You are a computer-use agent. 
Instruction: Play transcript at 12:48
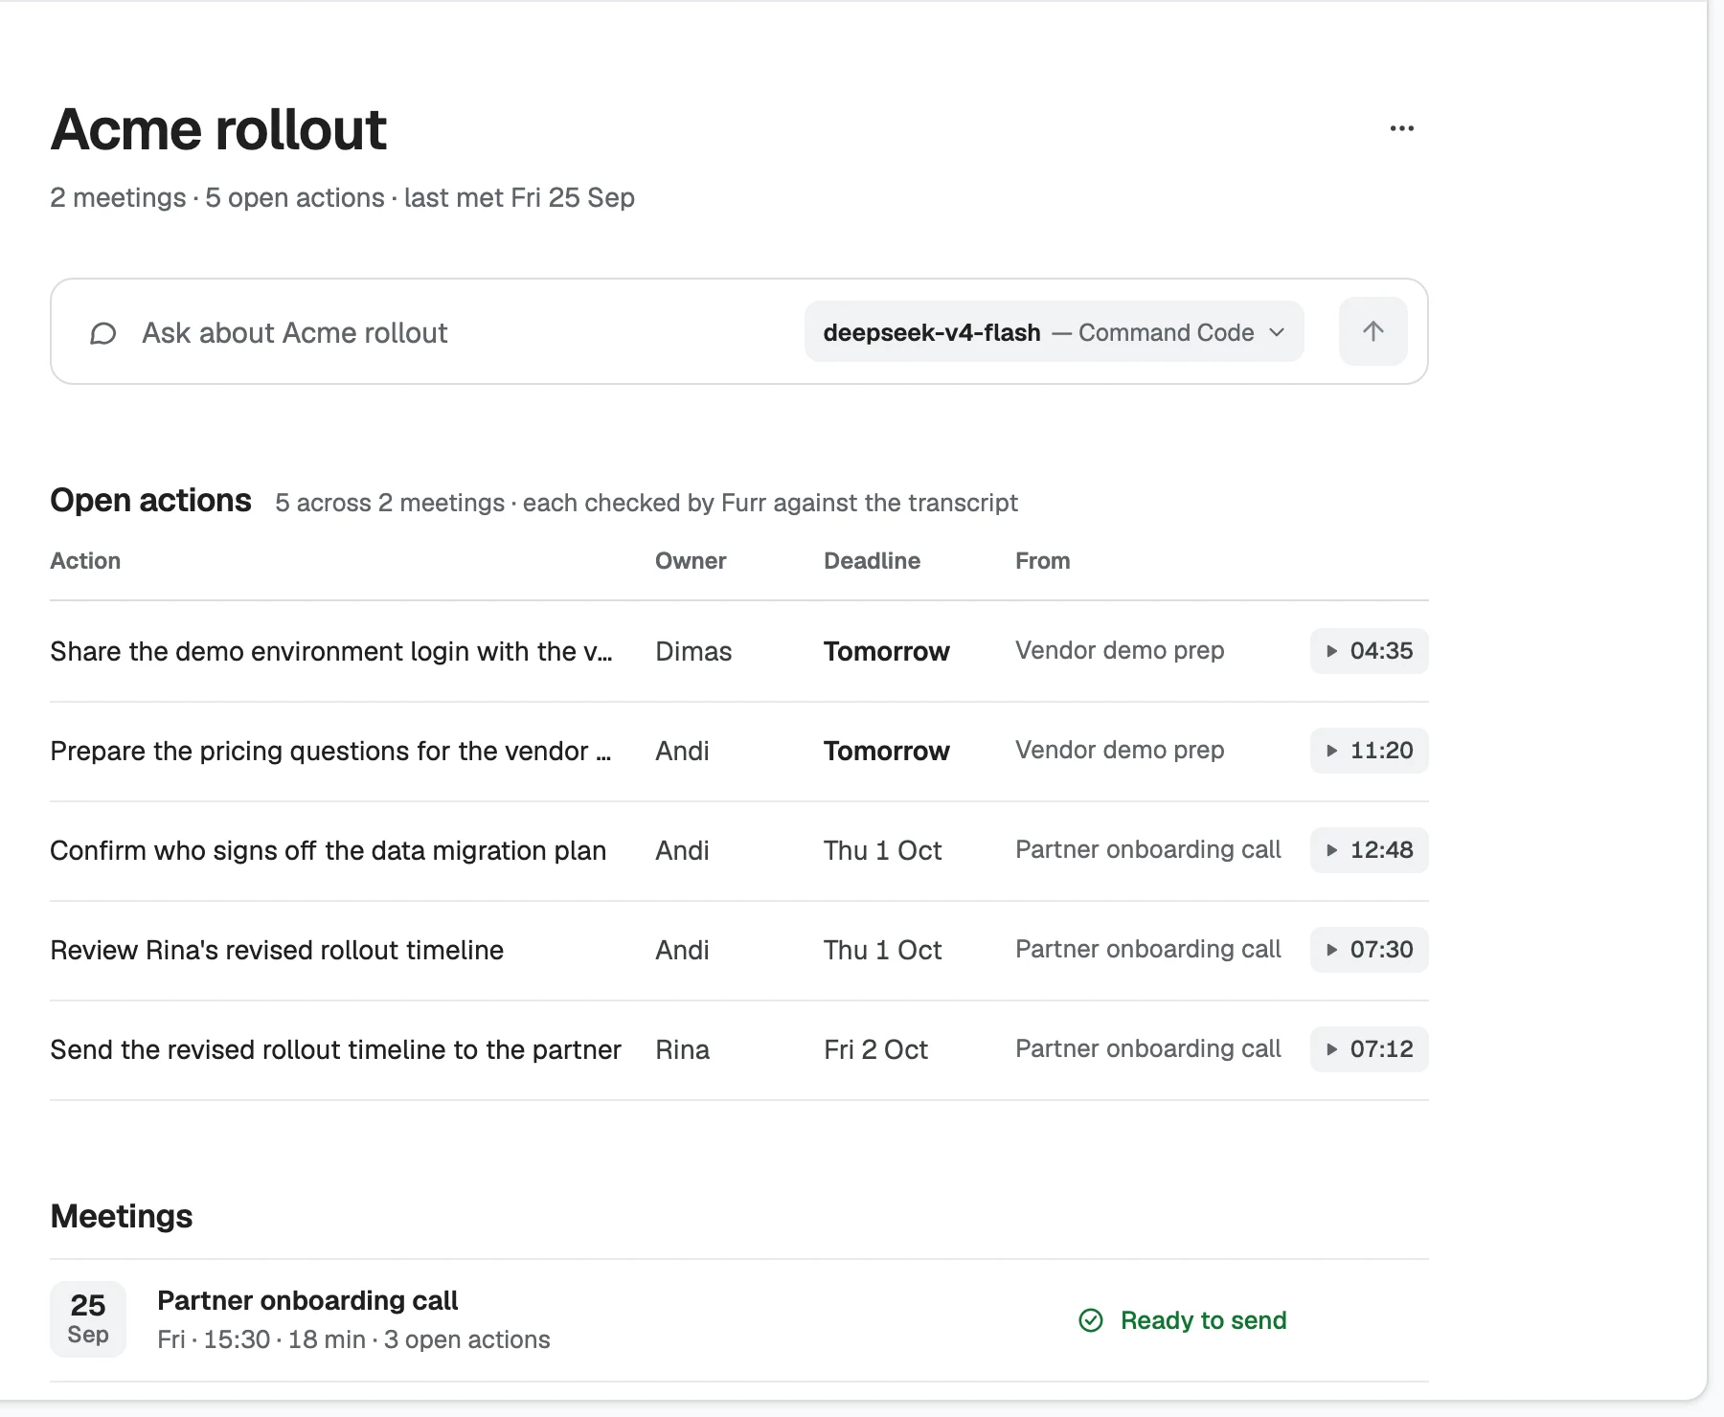1369,850
